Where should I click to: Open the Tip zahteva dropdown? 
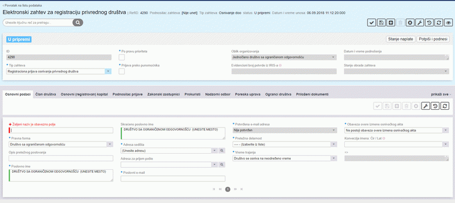[x=108, y=72]
